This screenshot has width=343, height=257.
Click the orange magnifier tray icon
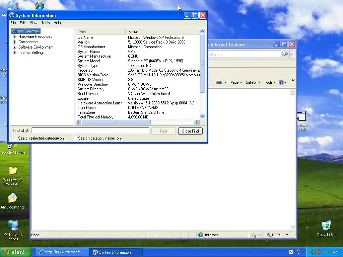318,252
